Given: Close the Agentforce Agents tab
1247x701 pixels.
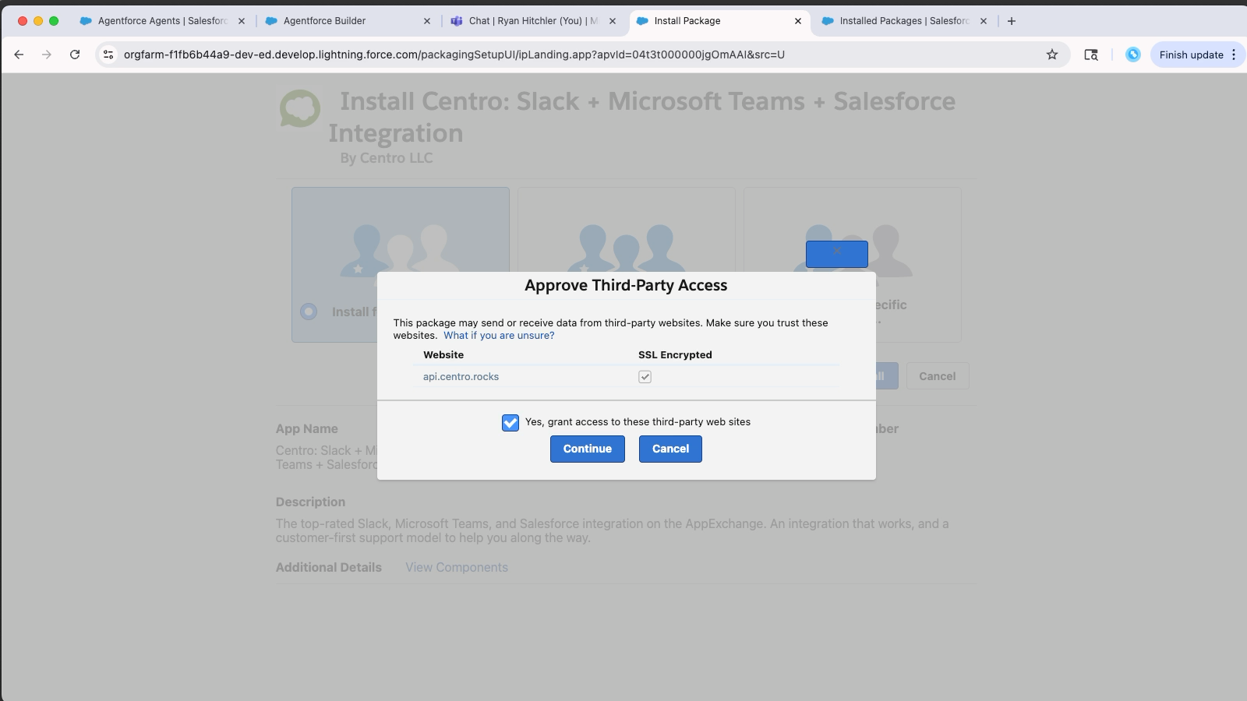Looking at the screenshot, I should coord(242,21).
